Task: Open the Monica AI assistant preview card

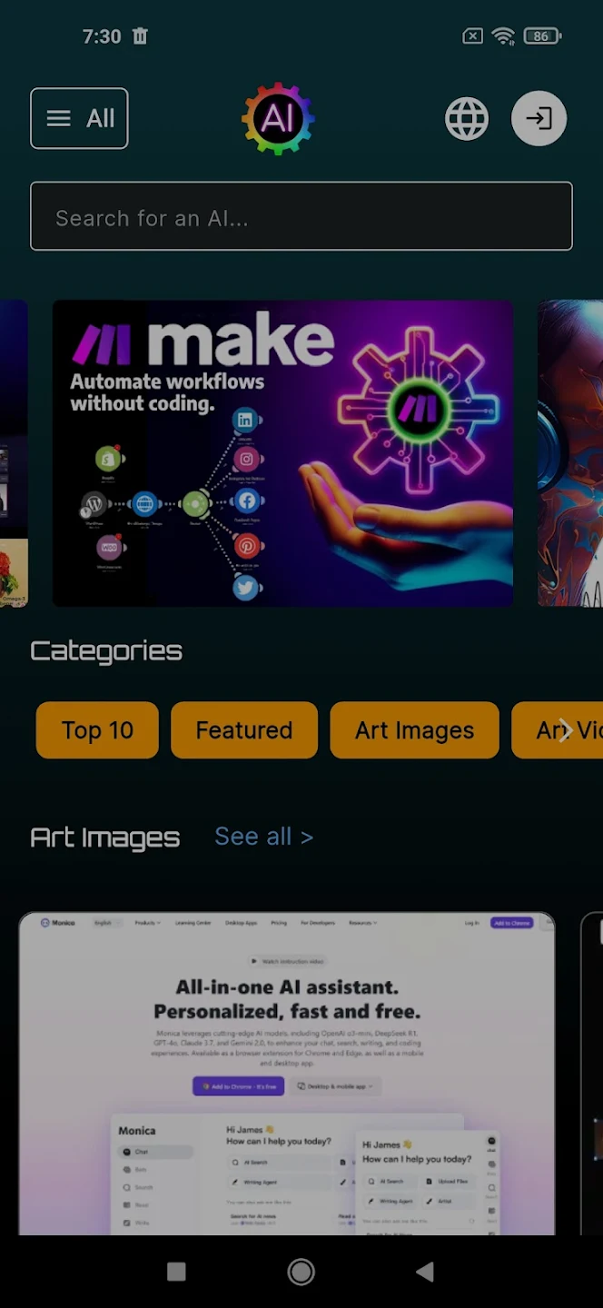Action: click(287, 1074)
